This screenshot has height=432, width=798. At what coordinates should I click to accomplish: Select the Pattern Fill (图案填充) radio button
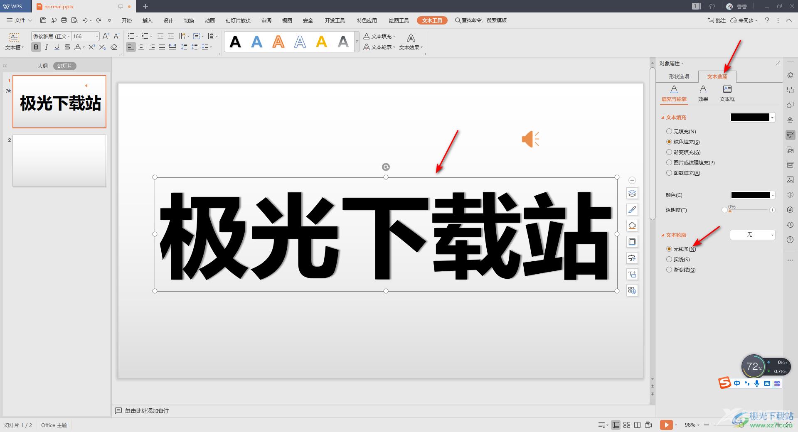[x=669, y=173]
